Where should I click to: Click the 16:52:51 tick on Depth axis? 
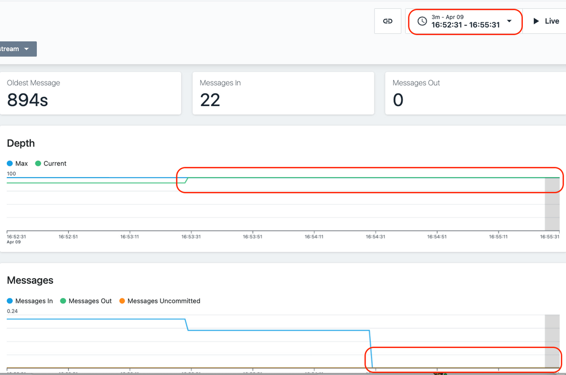pyautogui.click(x=68, y=237)
